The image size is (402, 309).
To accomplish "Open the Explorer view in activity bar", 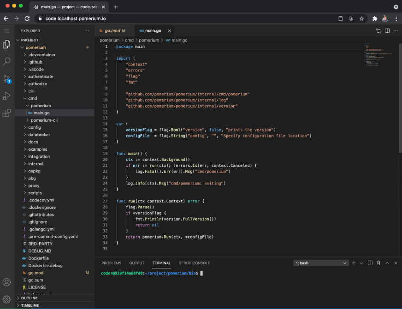I will pos(6,44).
